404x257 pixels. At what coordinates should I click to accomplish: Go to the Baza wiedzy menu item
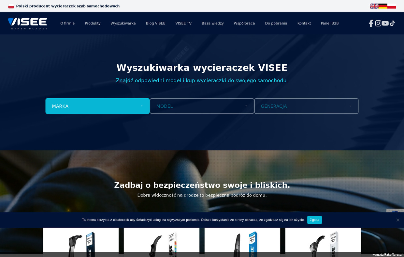212,23
